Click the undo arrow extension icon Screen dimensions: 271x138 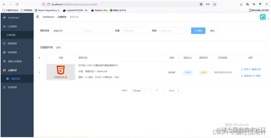click(x=254, y=4)
